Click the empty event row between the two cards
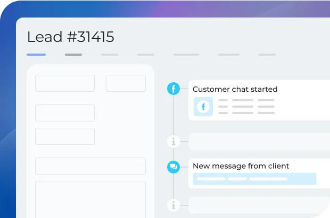Viewport: 330px width, 218px height. pos(259,142)
